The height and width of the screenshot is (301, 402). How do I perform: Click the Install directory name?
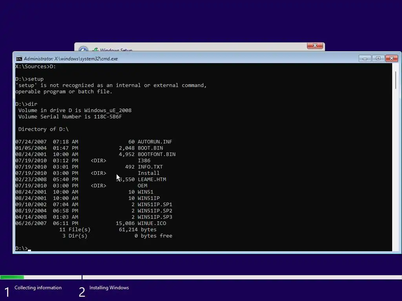pos(149,173)
